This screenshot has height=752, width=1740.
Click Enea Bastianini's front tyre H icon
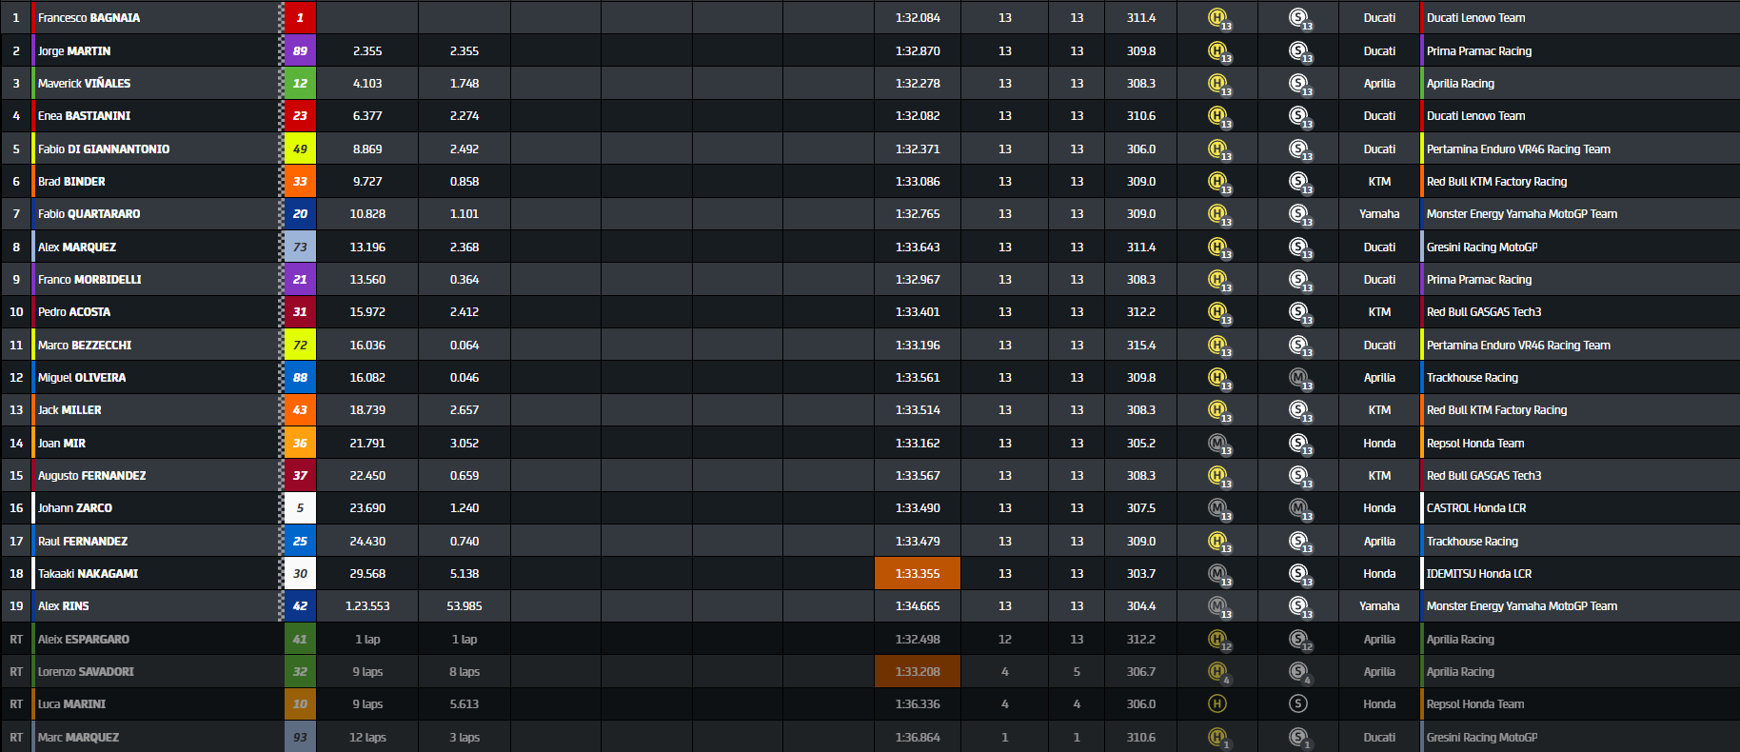pyautogui.click(x=1217, y=116)
